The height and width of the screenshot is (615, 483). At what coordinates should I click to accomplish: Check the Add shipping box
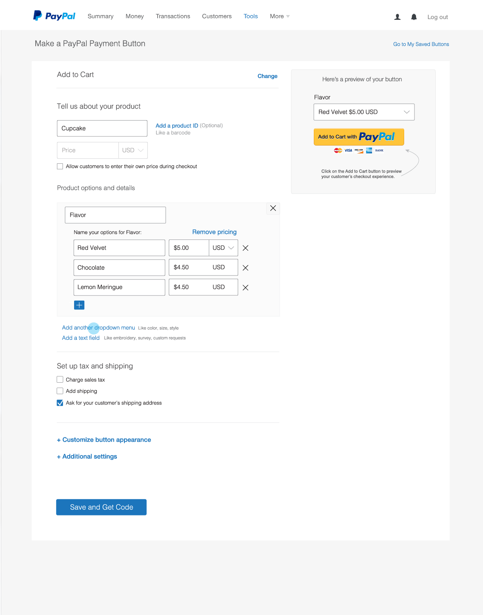coord(60,391)
